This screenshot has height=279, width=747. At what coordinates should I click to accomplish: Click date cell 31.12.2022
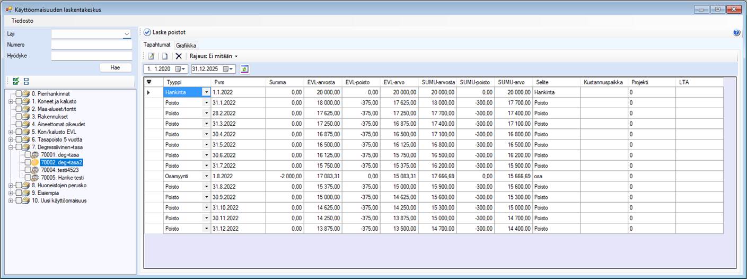click(238, 229)
